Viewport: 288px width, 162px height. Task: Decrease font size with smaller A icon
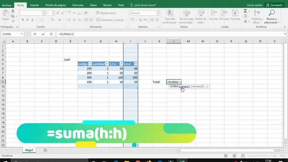63,13
